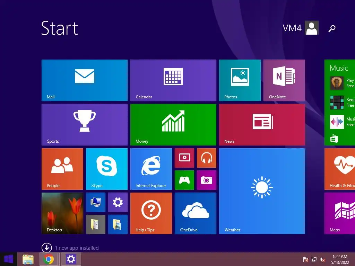This screenshot has height=266, width=355.
Task: Open the Desktop tile
Action: 62,213
